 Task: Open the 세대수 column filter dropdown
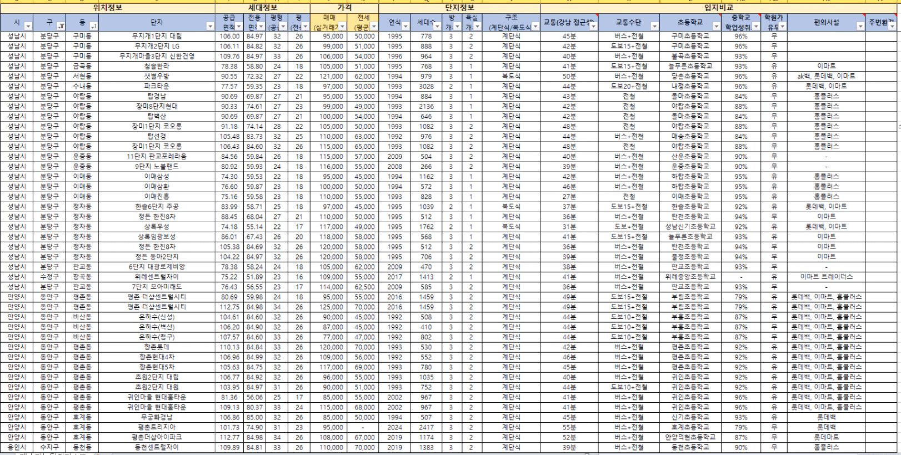[x=437, y=26]
